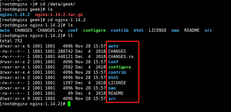The height and width of the screenshot is (112, 231).
Task: Click 'conf' directory in ll listing
Action: click(113, 62)
